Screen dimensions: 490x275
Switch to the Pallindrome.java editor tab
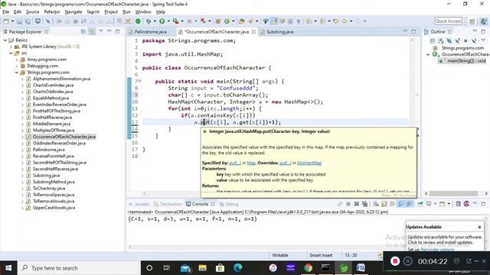click(150, 32)
